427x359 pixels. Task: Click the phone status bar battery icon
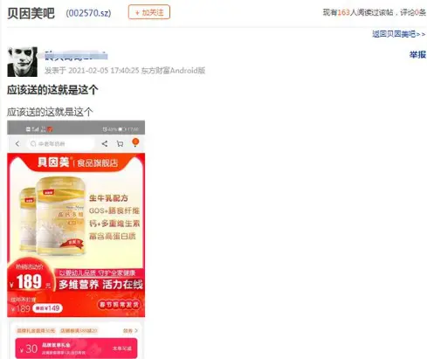(121, 129)
